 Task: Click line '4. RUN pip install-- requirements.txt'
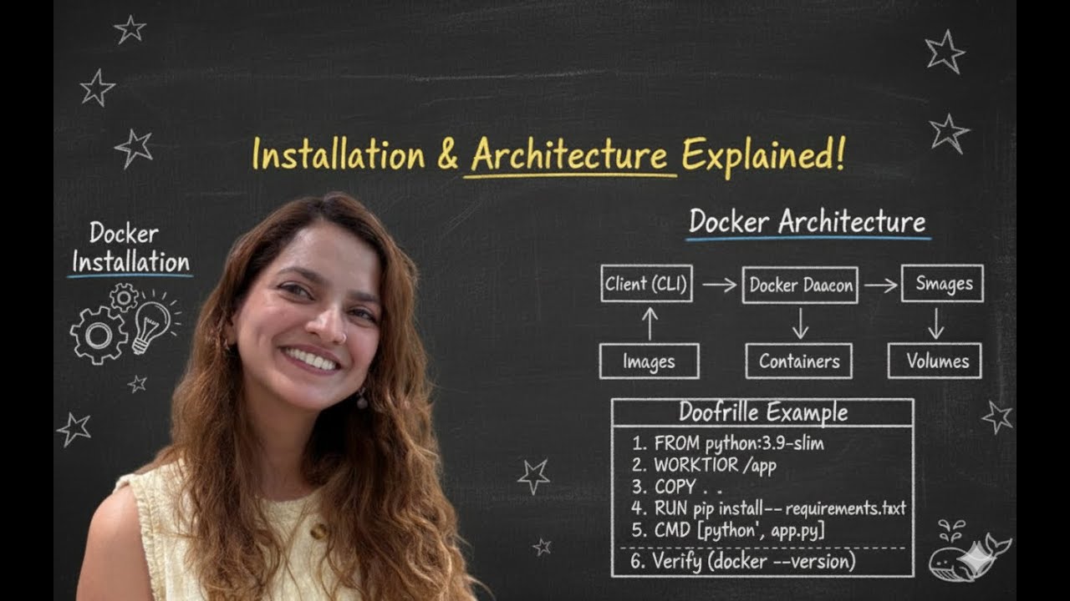coord(768,508)
